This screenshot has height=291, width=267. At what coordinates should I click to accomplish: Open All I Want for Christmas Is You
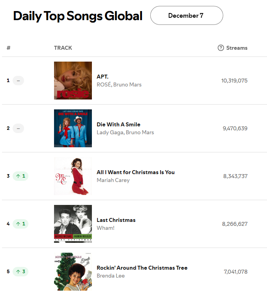coord(136,172)
